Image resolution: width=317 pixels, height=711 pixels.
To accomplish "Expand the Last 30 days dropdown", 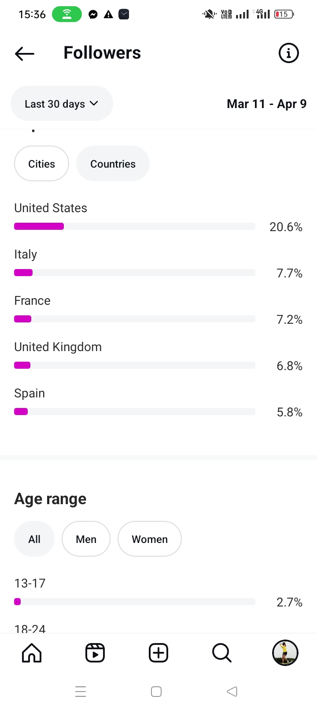I will click(x=62, y=104).
